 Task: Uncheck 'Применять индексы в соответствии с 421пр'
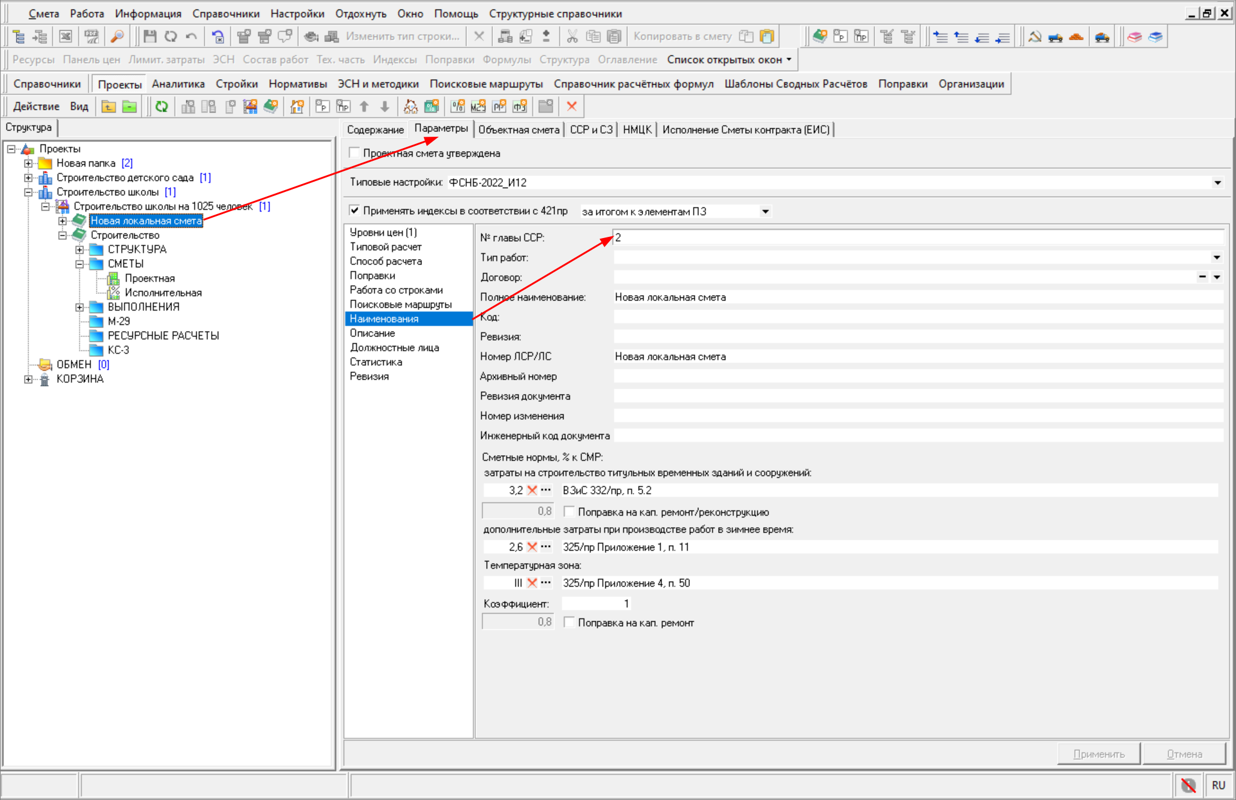(x=355, y=210)
